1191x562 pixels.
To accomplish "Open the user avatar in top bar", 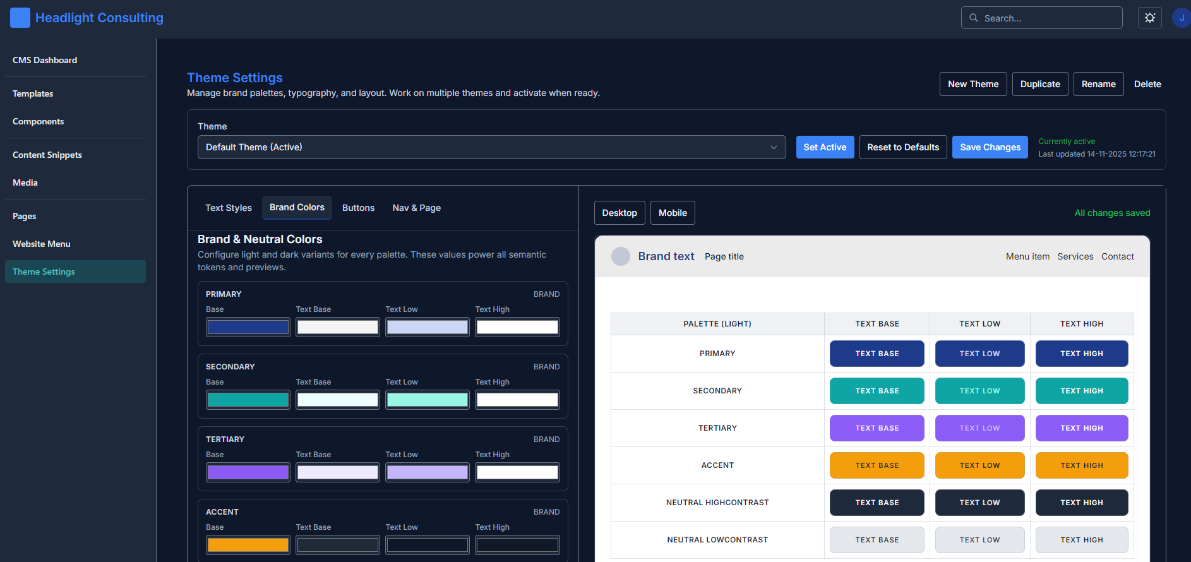I will tap(1181, 18).
